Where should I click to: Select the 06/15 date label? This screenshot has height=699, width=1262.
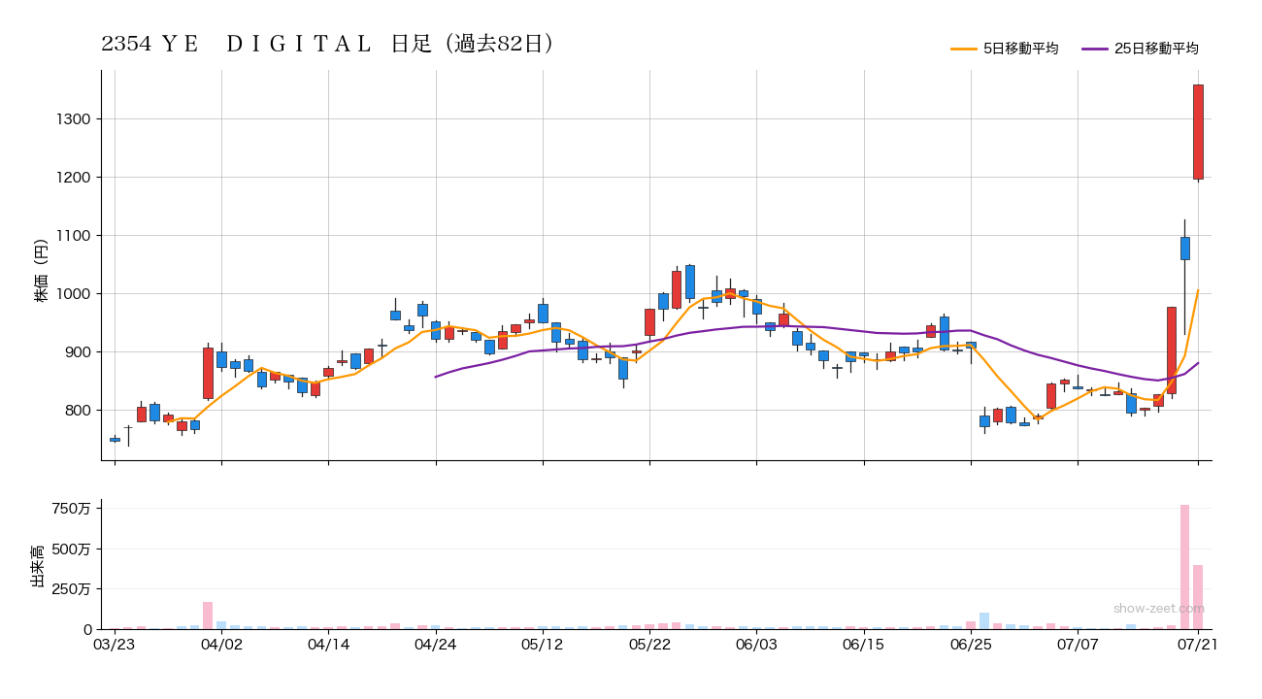coord(863,645)
